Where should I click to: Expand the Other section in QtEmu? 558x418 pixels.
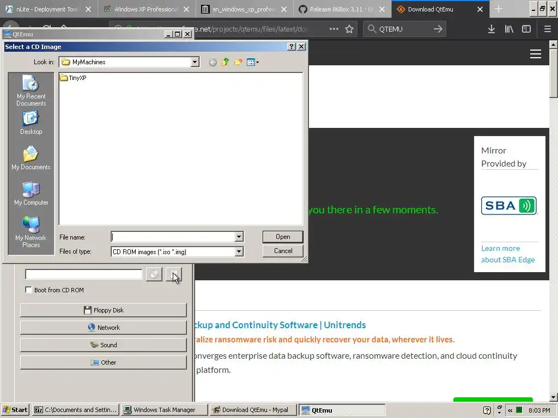[x=103, y=362]
